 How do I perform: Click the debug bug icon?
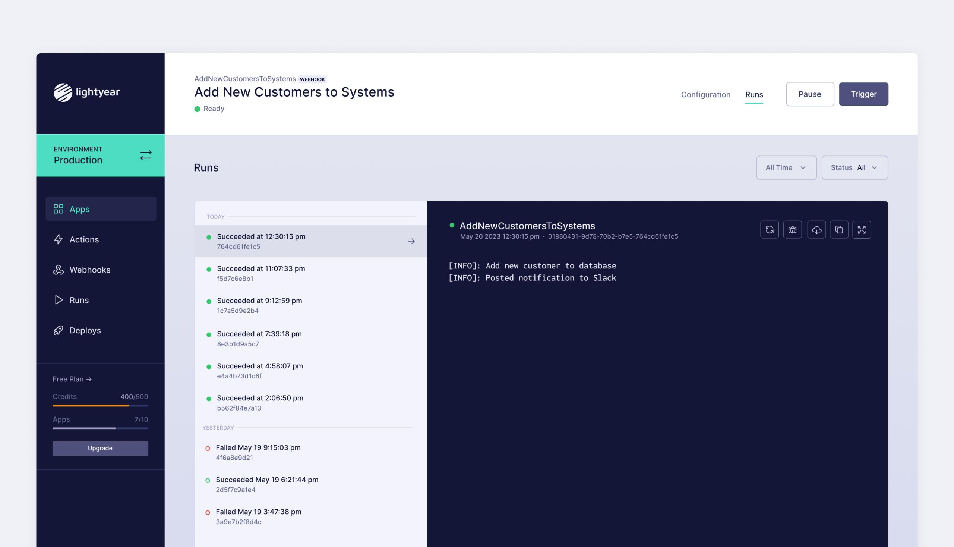[792, 230]
